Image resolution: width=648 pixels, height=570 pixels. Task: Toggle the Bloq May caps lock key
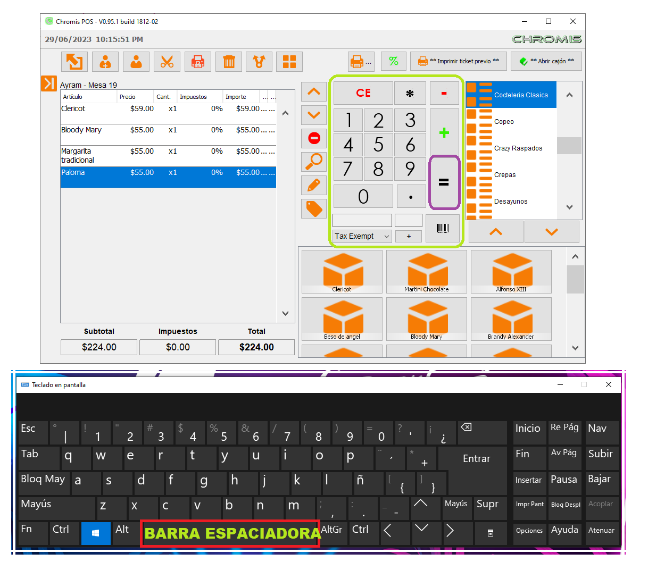click(44, 483)
